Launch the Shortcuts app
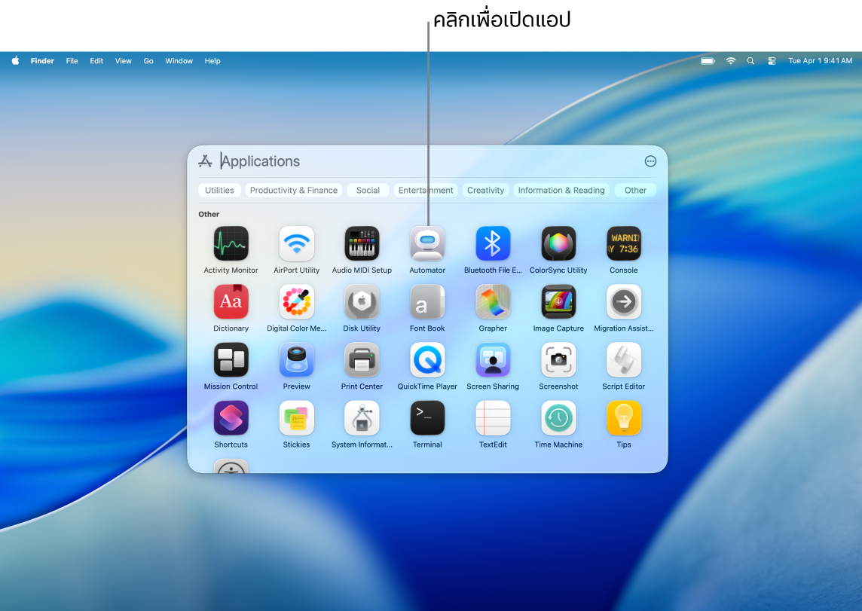Viewport: 862px width, 611px height. 231,418
